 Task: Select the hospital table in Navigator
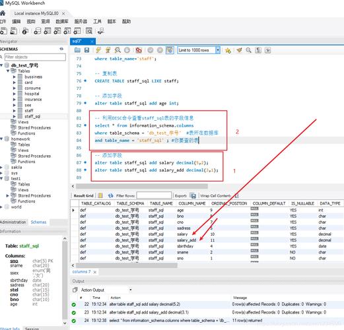[x=32, y=94]
